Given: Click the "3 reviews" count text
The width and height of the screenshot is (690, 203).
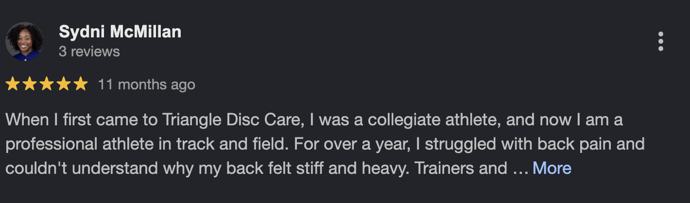Looking at the screenshot, I should pos(89,51).
